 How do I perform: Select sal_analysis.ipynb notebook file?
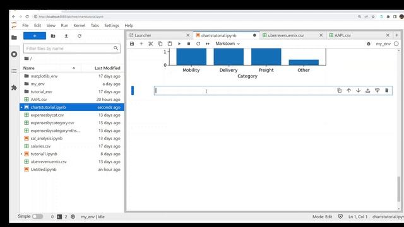click(71, 138)
